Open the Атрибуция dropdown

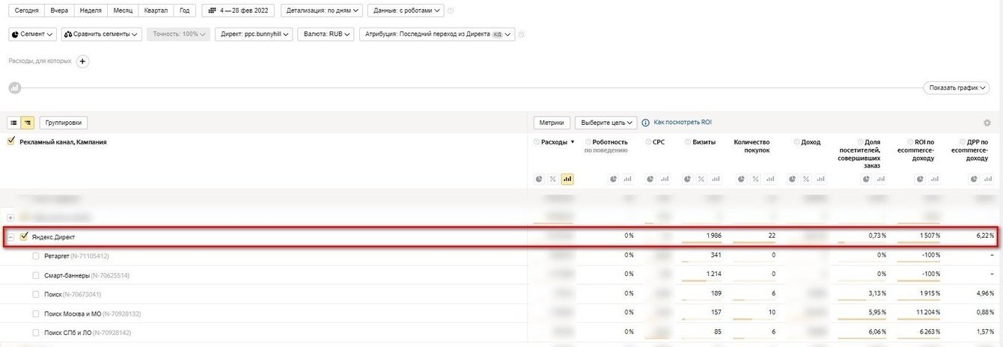tap(437, 34)
